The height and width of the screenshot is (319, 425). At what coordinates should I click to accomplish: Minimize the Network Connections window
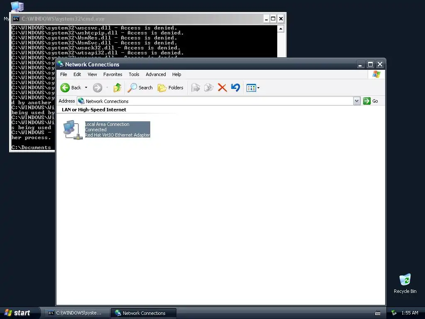(361, 64)
